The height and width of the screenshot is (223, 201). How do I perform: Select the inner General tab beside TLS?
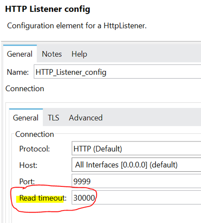pos(26,118)
